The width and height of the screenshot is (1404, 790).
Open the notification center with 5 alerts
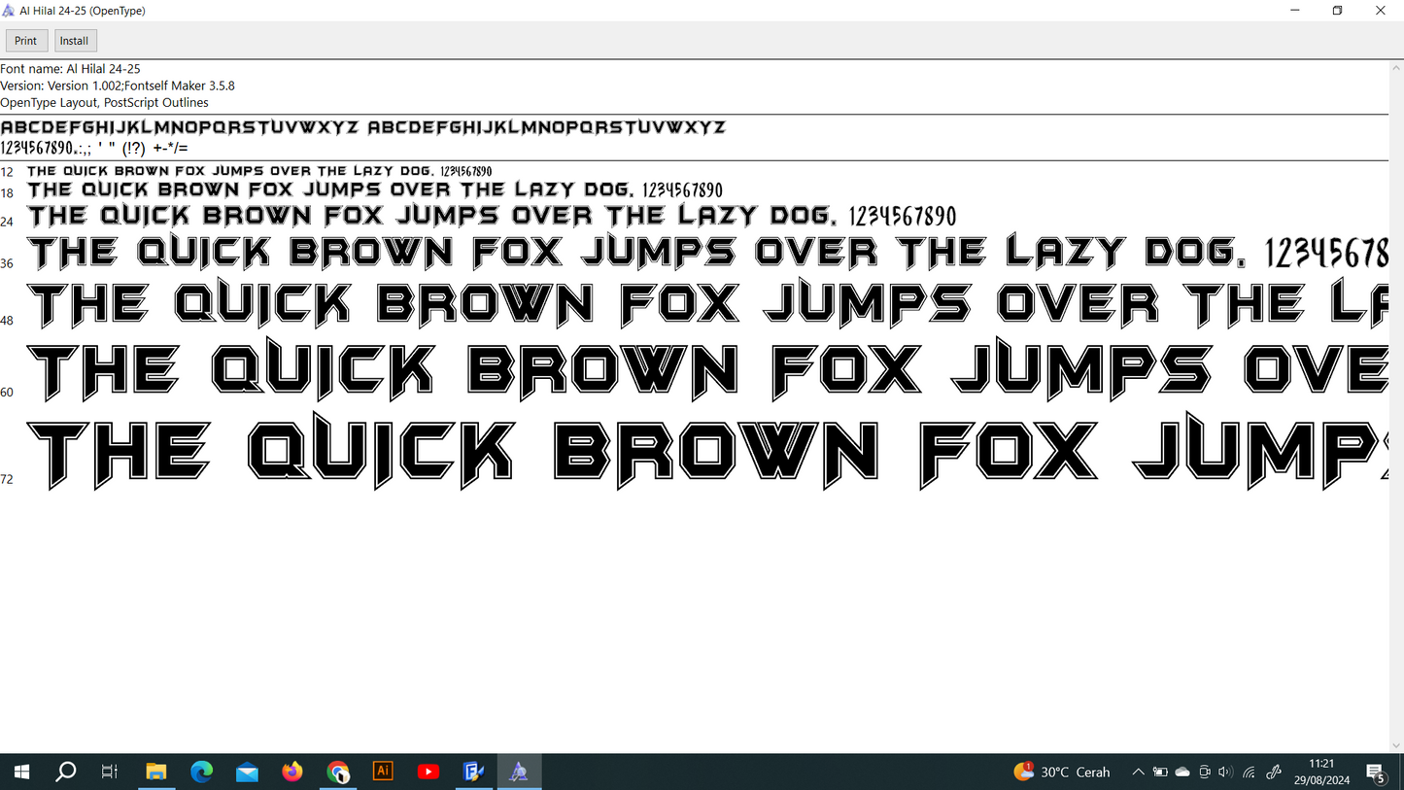click(1376, 773)
